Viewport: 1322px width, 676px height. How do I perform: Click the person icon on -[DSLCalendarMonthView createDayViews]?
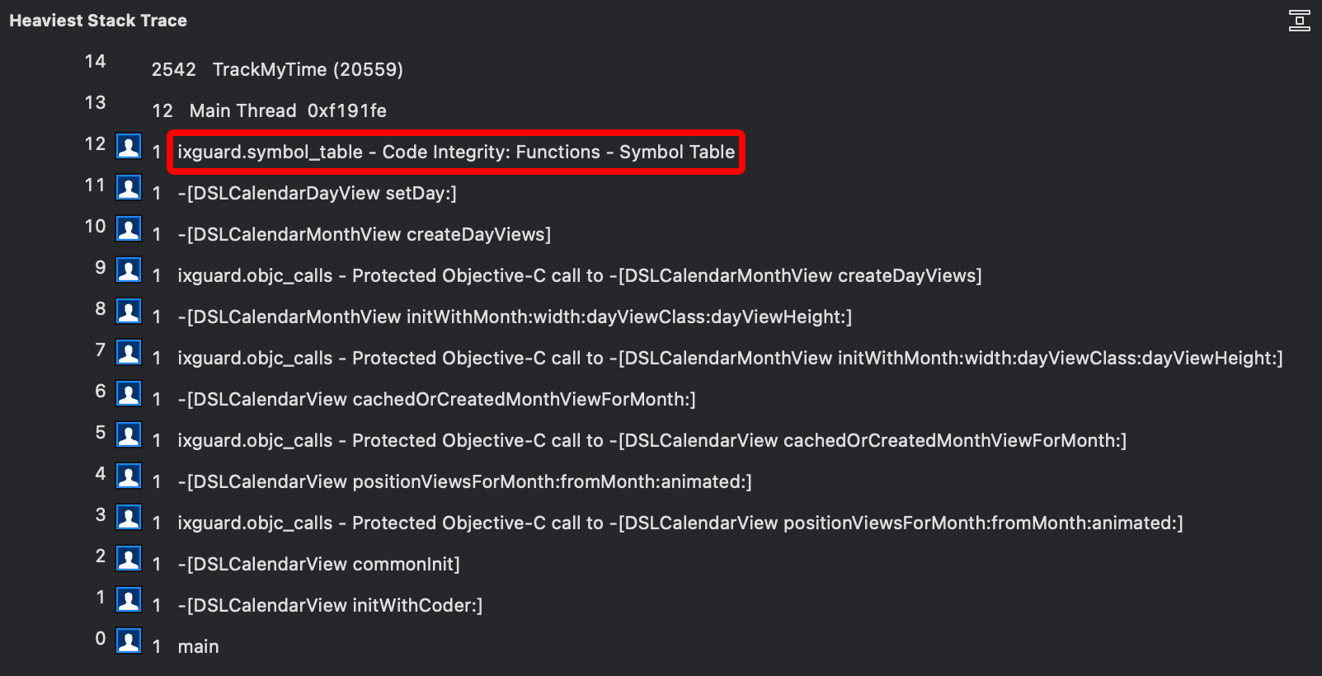click(129, 228)
